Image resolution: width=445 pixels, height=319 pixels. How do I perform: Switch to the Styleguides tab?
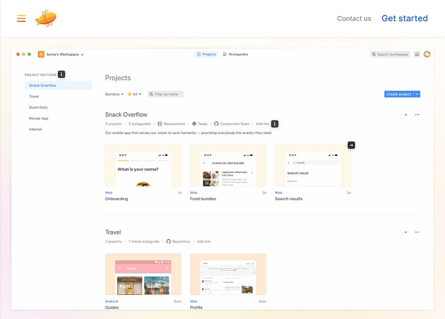tap(236, 55)
